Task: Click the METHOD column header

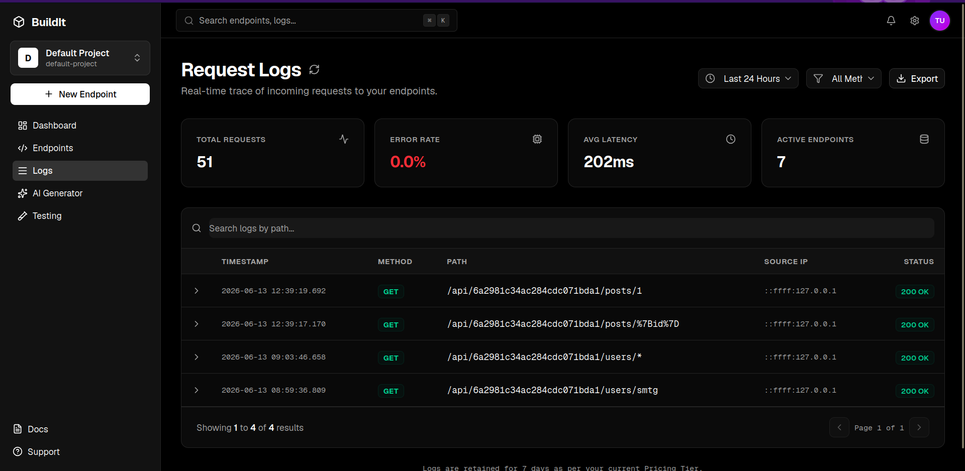Action: coord(395,262)
